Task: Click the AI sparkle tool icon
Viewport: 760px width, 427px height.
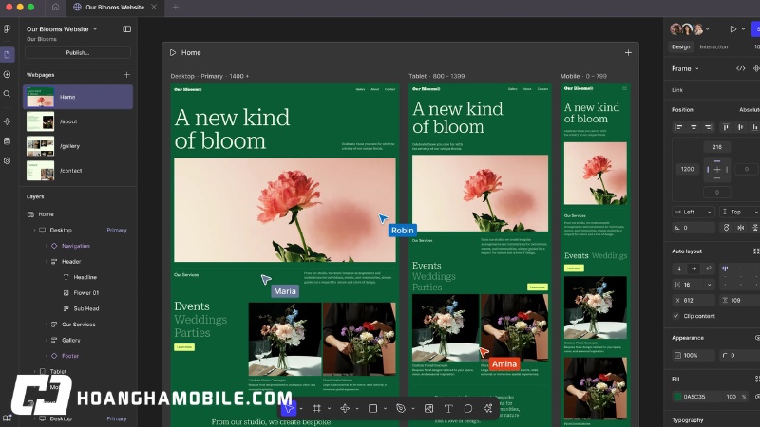Action: click(x=487, y=409)
